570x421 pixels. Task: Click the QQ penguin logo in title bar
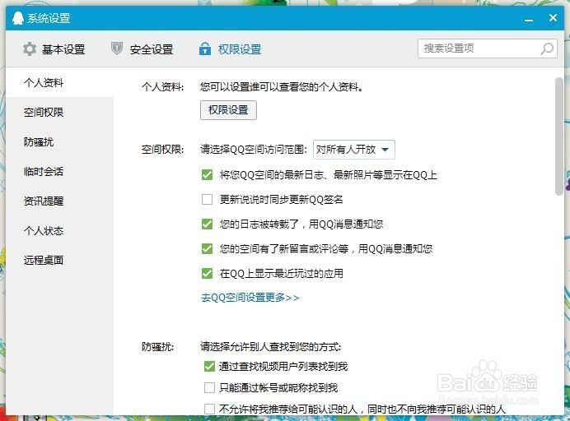coord(17,18)
